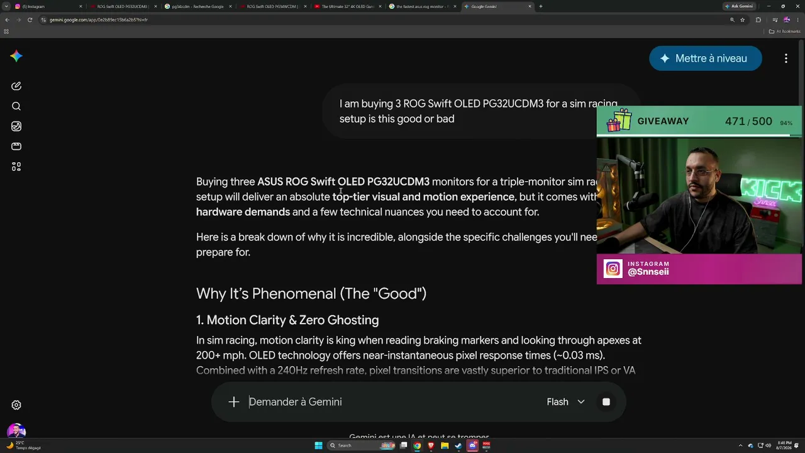Open Brave browser from the taskbar
805x453 pixels.
pyautogui.click(x=431, y=445)
